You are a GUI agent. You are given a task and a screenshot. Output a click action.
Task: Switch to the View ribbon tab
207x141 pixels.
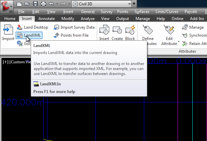(x=105, y=19)
